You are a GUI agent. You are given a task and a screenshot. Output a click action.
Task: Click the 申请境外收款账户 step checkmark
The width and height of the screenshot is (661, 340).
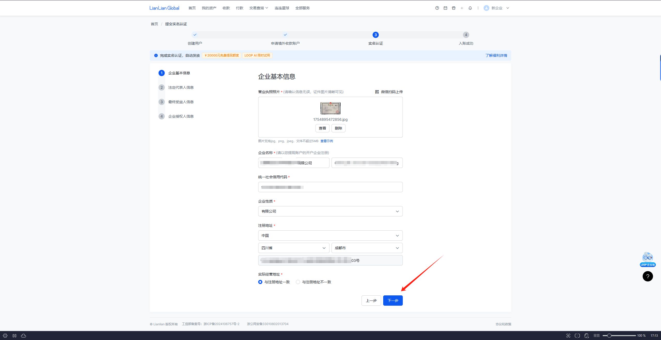pos(285,35)
